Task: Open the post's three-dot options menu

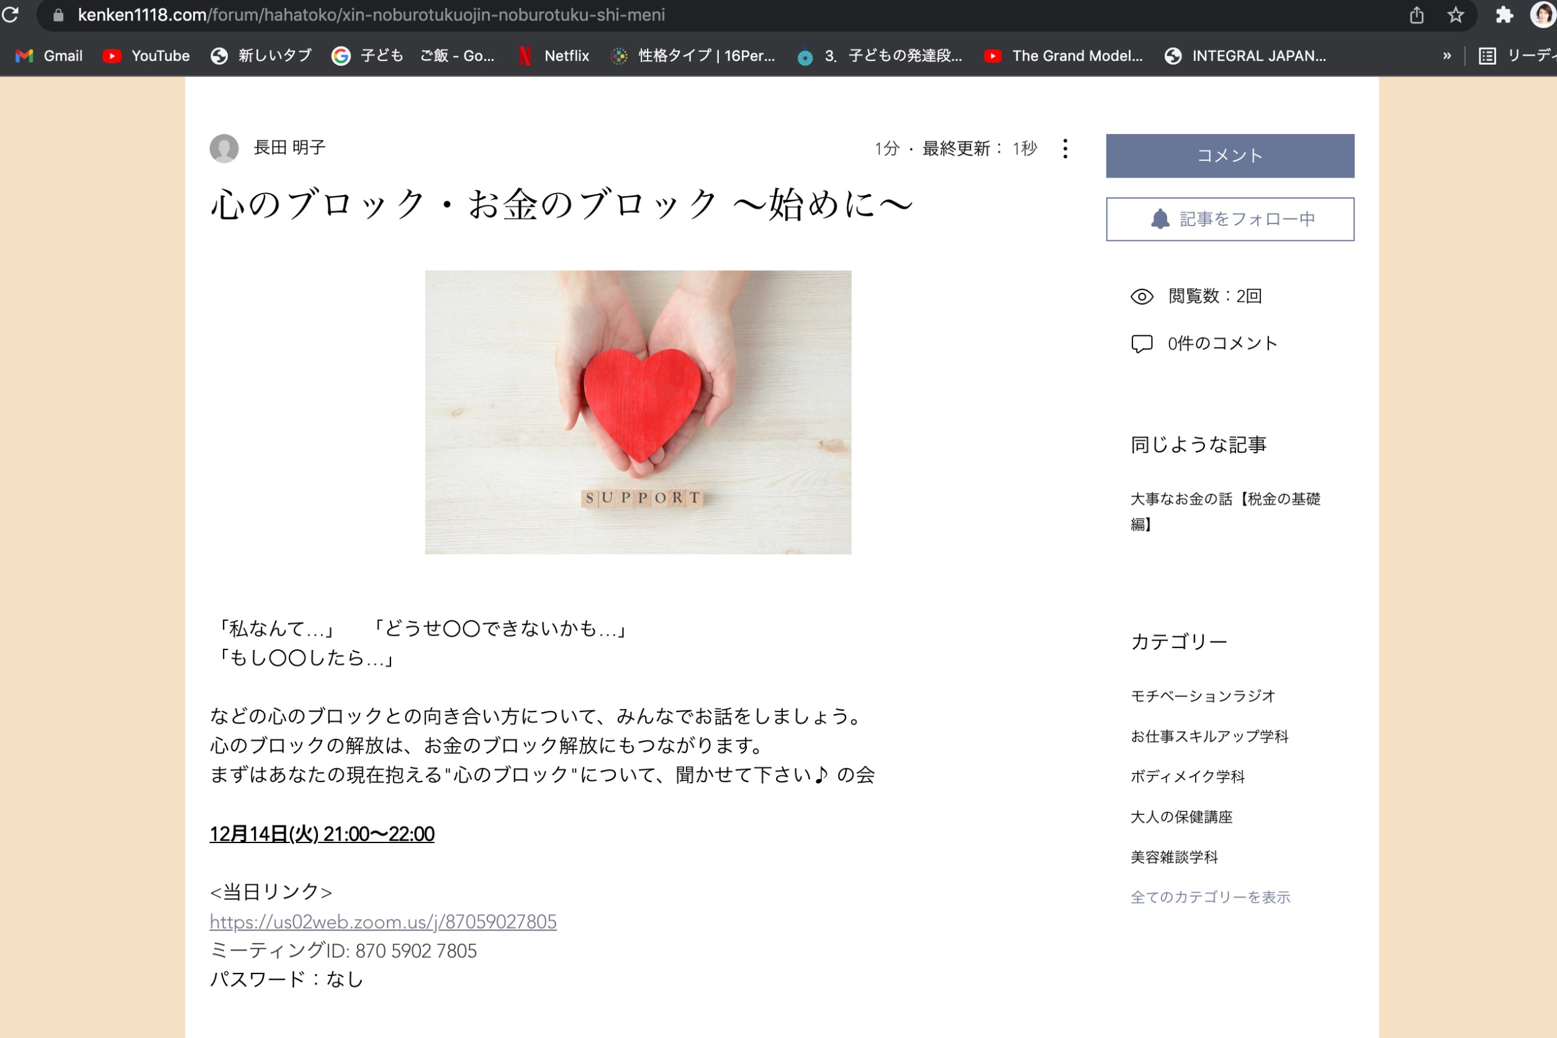Action: 1065,148
